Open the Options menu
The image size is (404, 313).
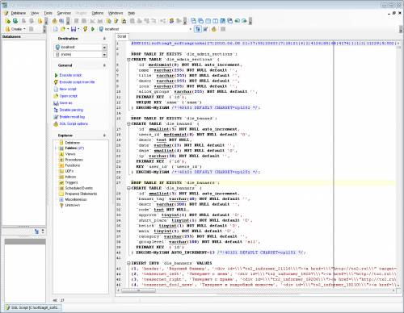pyautogui.click(x=98, y=13)
